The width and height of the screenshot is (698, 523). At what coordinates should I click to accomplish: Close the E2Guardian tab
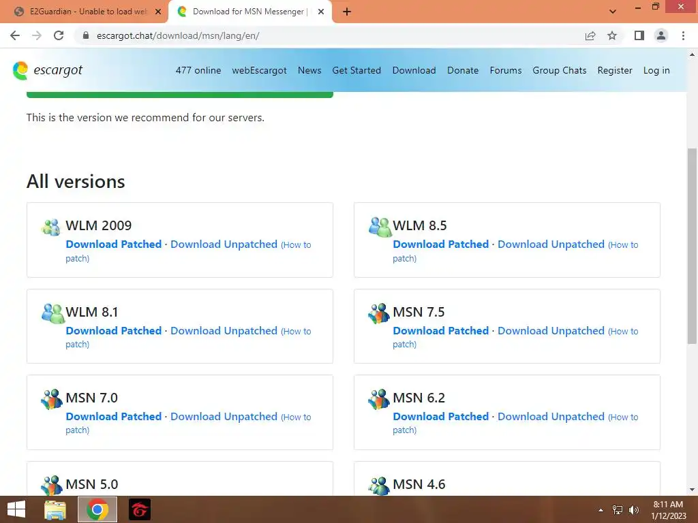158,12
